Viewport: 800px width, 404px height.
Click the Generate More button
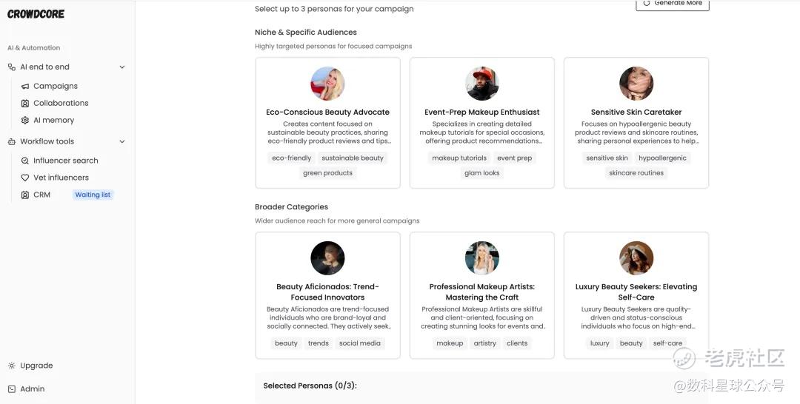click(673, 4)
